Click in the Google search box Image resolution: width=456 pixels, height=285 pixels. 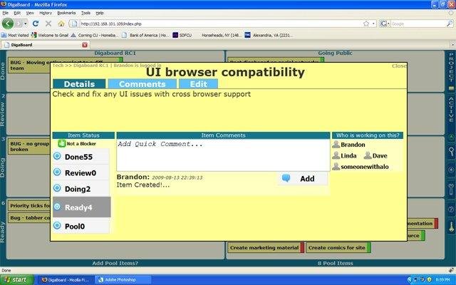pyautogui.click(x=418, y=24)
